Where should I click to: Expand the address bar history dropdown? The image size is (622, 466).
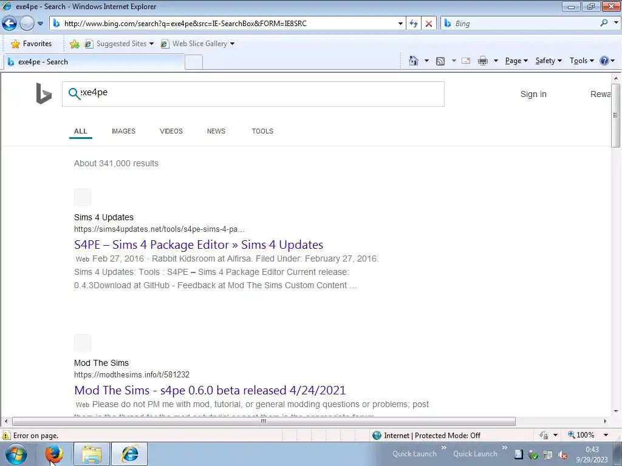click(x=400, y=24)
